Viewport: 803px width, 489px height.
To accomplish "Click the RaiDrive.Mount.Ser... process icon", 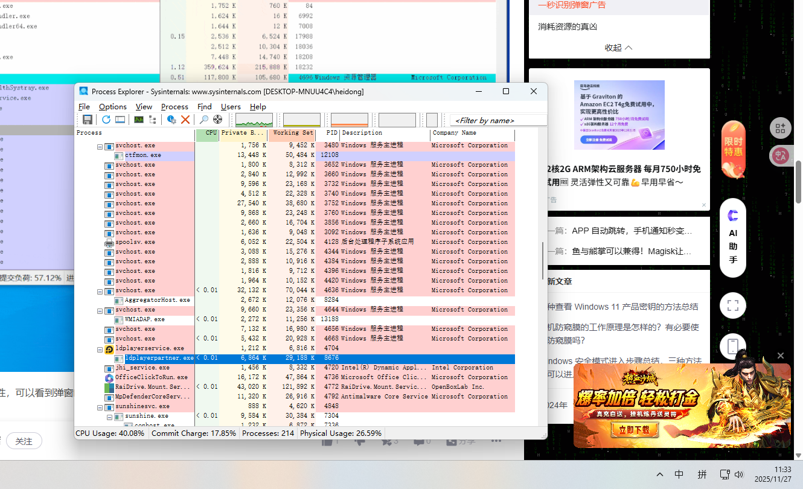I will [x=109, y=387].
